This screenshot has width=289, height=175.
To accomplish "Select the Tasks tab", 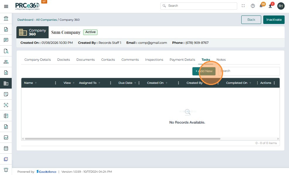I will coord(206,60).
